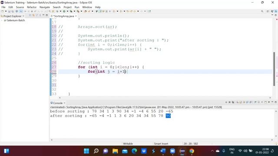Click the New file toolbar icon
This screenshot has width=278, height=156.
[2, 11]
